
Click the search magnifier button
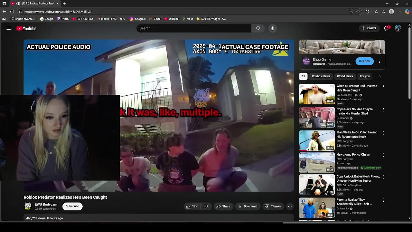258,28
